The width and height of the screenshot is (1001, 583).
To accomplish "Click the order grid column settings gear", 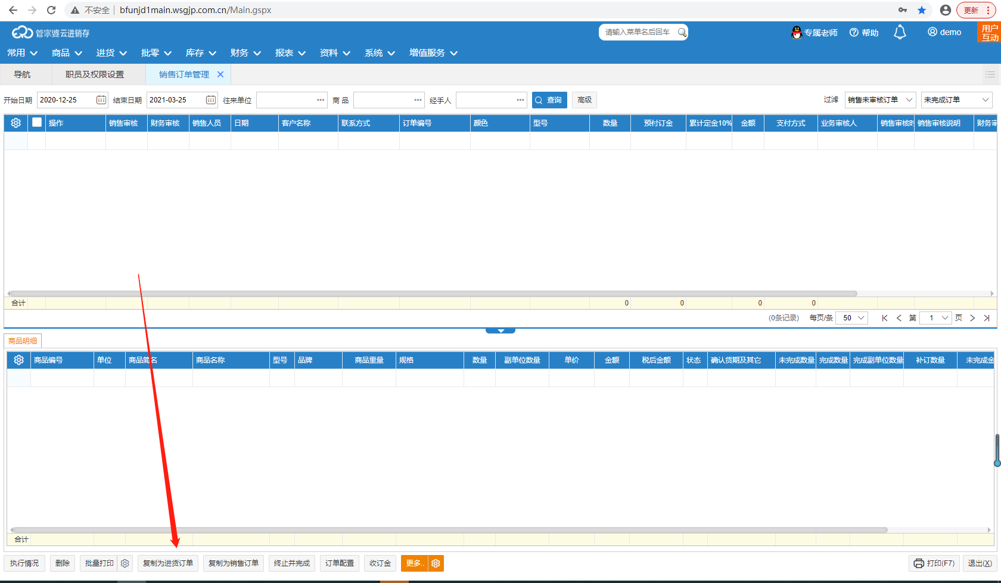I will [x=16, y=123].
